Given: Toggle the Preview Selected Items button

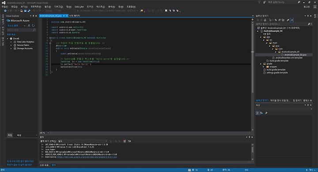Looking at the screenshot, I should click(292, 20).
